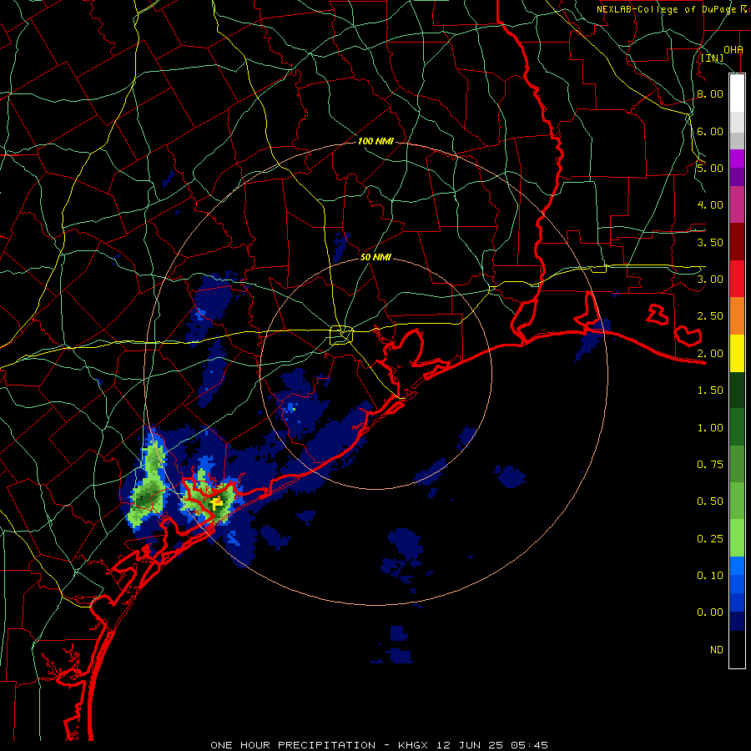Select the white swatch atop the legend
The image size is (751, 751).
[x=737, y=93]
